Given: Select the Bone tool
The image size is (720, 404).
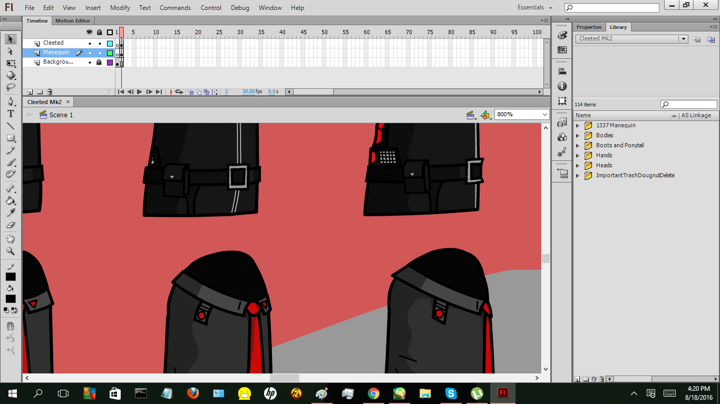Looking at the screenshot, I should (11, 188).
